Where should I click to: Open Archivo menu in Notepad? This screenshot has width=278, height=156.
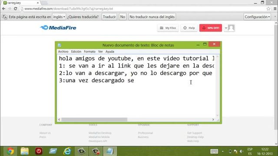tap(63, 52)
